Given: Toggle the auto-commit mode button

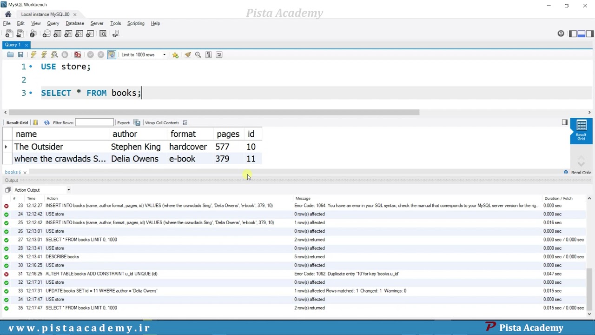Looking at the screenshot, I should pos(112,55).
